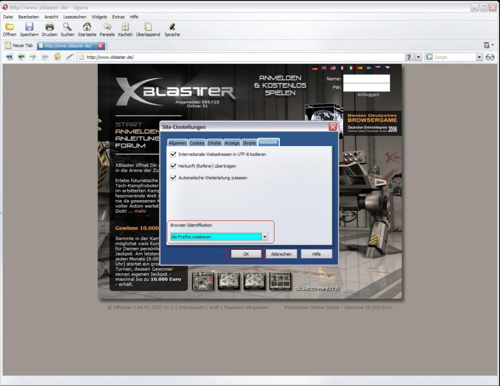Image resolution: width=500 pixels, height=386 pixels.
Task: Save the page with Speichern
Action: click(x=29, y=27)
